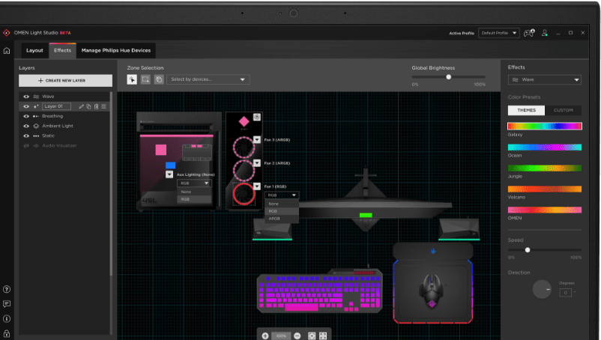Click the Direction dial knob
The image size is (601, 340).
(x=542, y=290)
